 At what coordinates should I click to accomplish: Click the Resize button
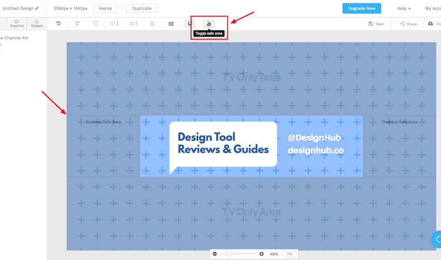click(x=105, y=8)
